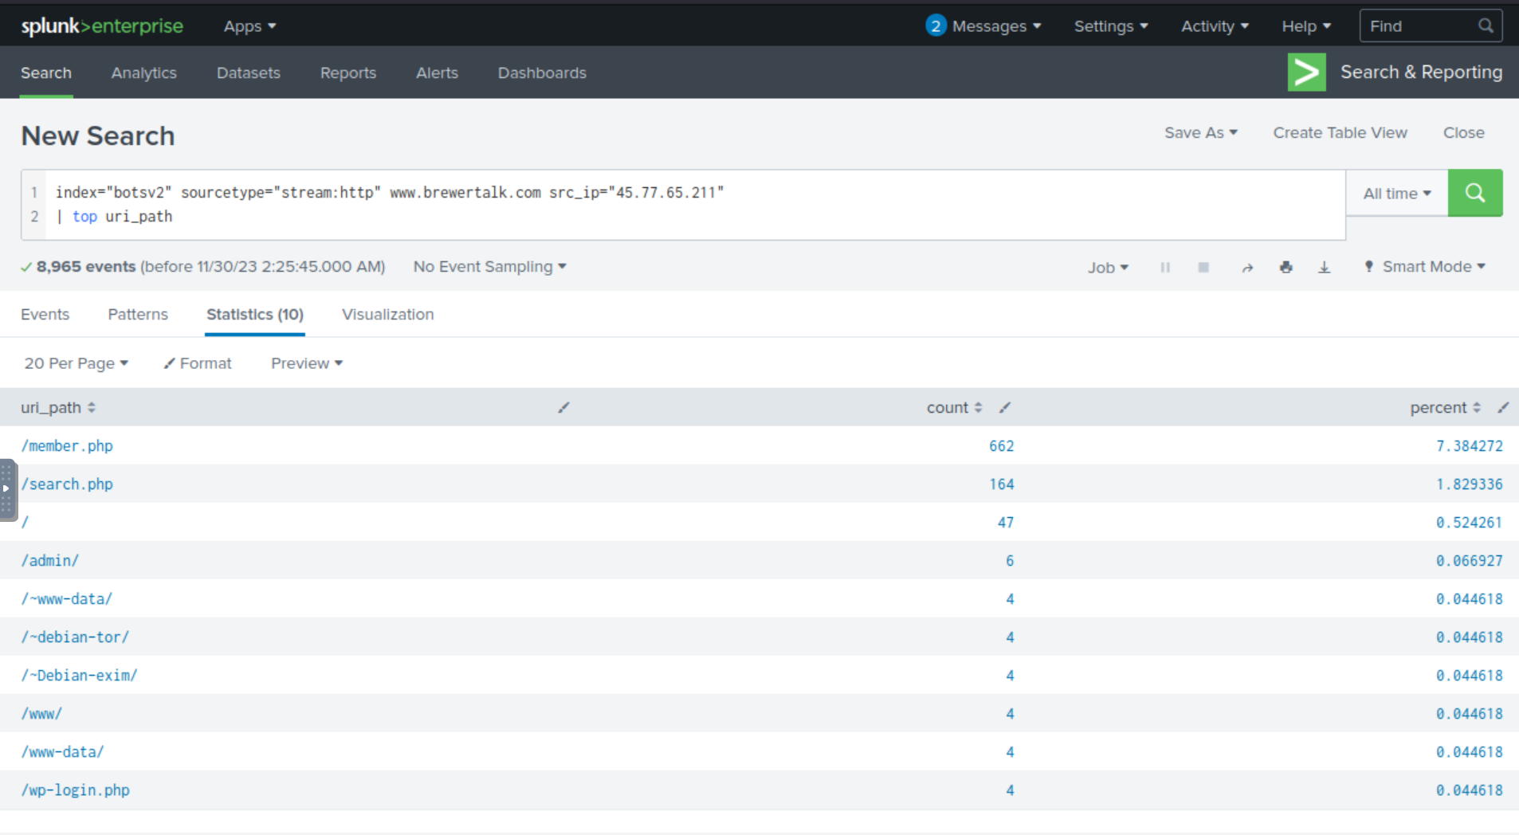Switch to the Events tab

(45, 315)
